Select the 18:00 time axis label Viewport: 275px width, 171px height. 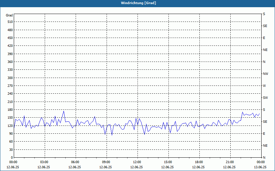[x=200, y=162]
